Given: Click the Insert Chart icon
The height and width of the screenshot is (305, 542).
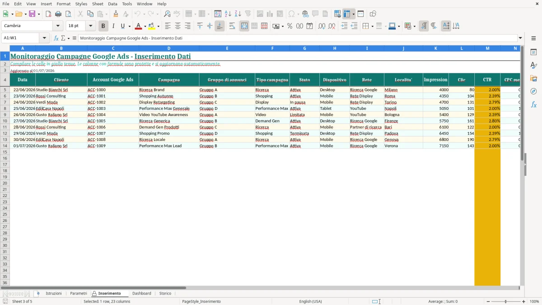Looking at the screenshot, I should point(270,14).
